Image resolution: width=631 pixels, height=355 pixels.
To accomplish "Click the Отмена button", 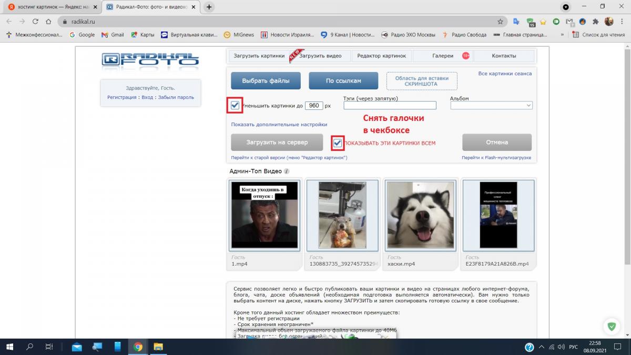I will 497,142.
